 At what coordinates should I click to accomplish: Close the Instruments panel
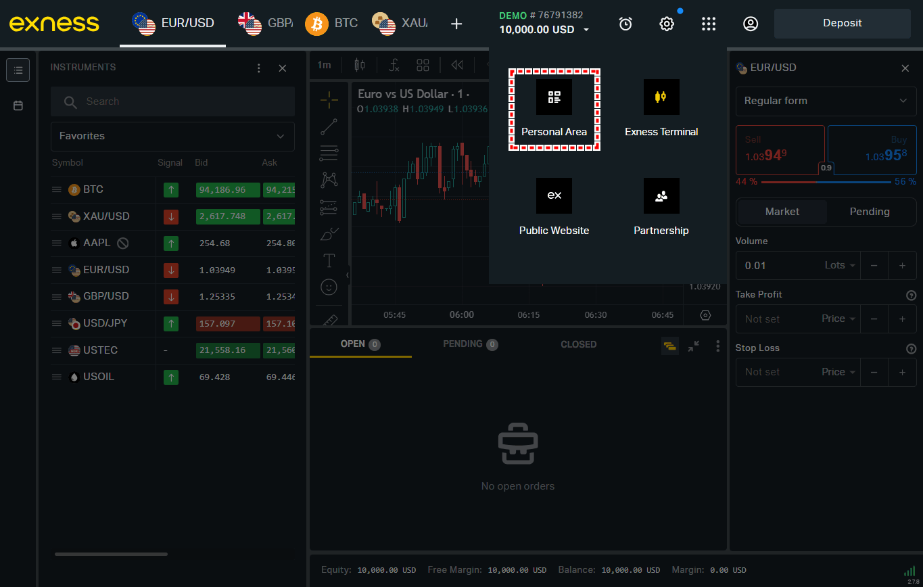[x=283, y=68]
